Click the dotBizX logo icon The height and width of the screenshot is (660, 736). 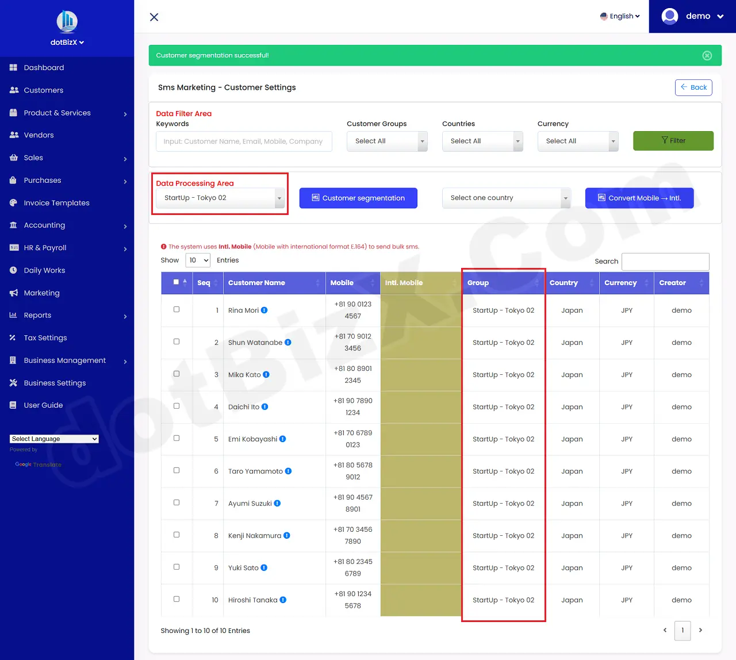[x=67, y=22]
